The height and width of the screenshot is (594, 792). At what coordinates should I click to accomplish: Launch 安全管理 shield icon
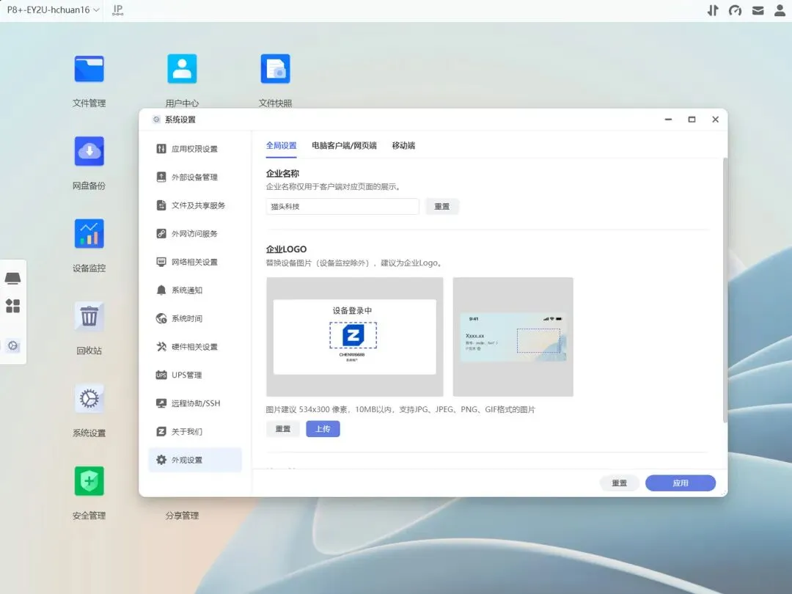(x=89, y=481)
